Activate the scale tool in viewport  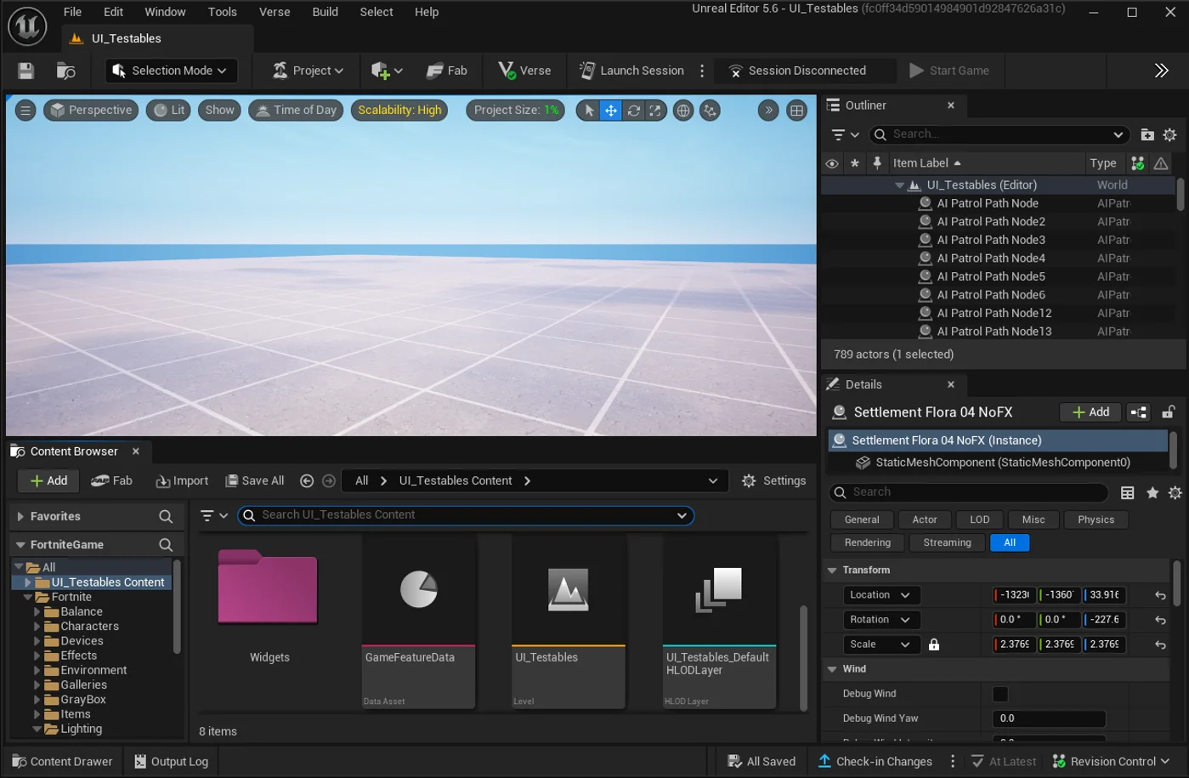(x=654, y=111)
